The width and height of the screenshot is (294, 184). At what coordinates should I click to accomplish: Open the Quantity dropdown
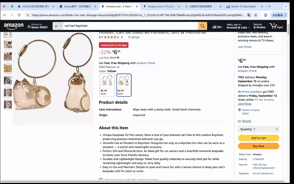(259, 129)
